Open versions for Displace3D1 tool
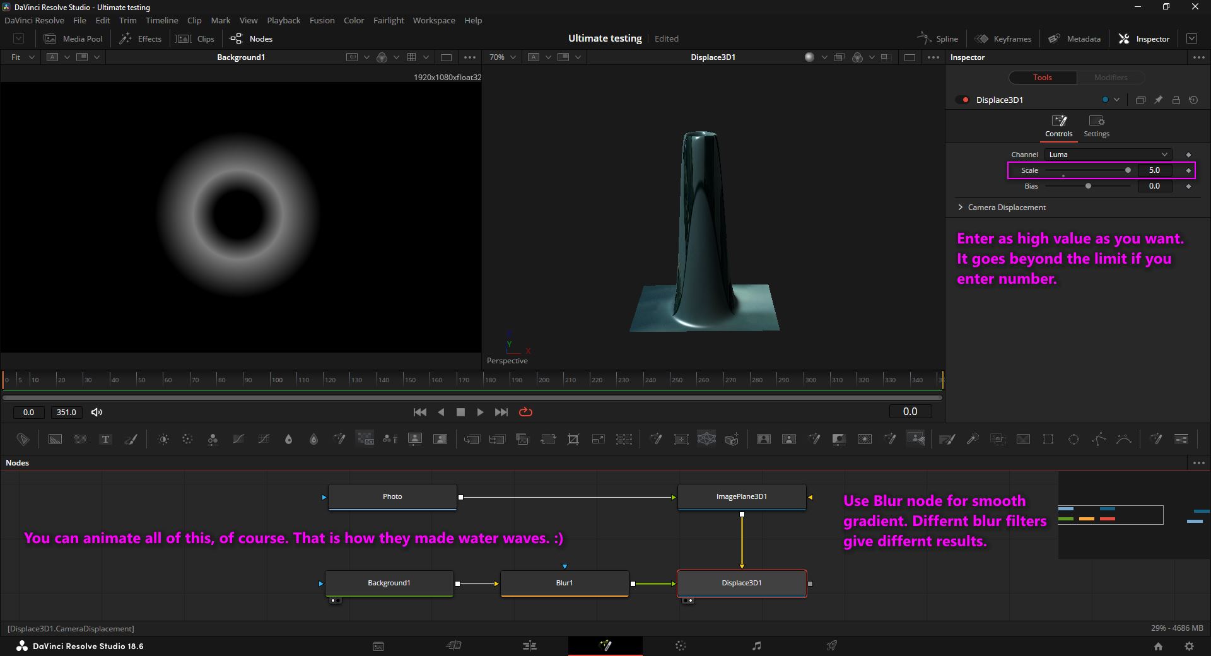The image size is (1211, 656). tap(1140, 100)
